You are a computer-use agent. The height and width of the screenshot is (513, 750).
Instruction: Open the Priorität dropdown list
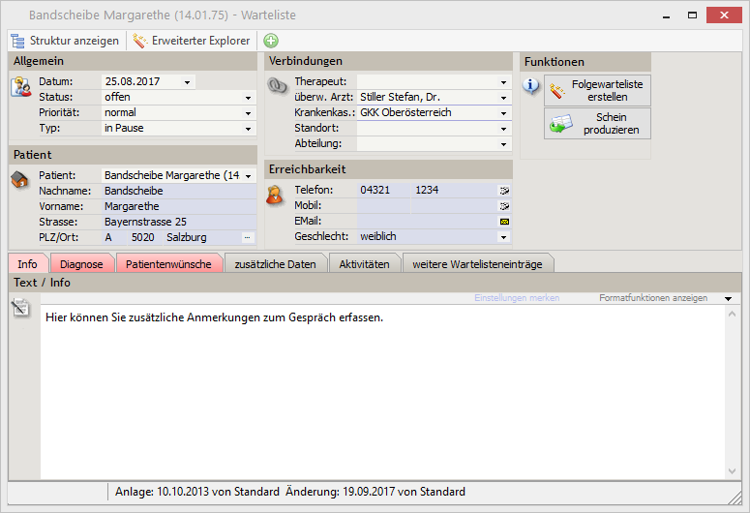248,113
